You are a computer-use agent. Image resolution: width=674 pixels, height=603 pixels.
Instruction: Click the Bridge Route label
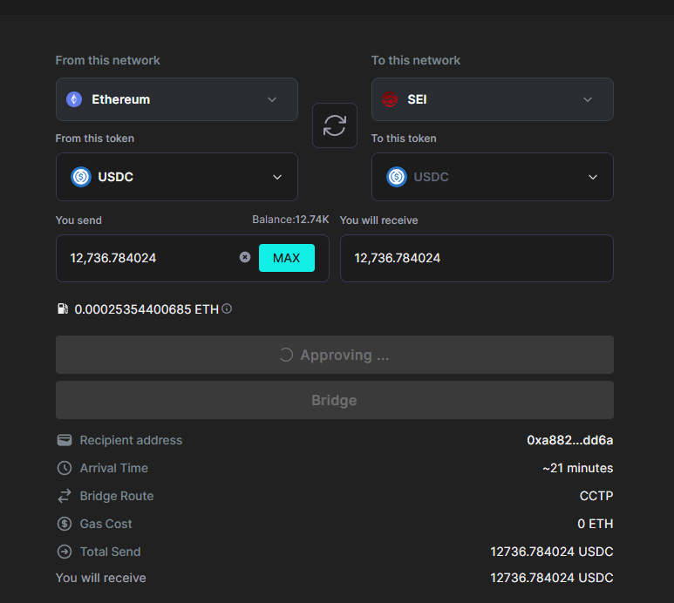117,496
